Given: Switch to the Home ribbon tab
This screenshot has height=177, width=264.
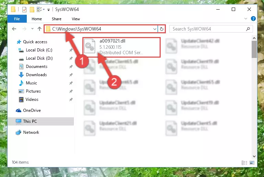Looking at the screenshot, I should coord(36,19).
